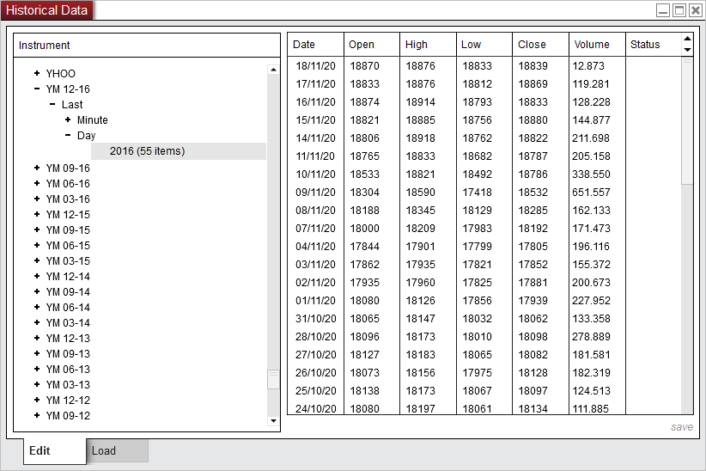Sort by the Date column header
This screenshot has height=471, width=706.
315,44
